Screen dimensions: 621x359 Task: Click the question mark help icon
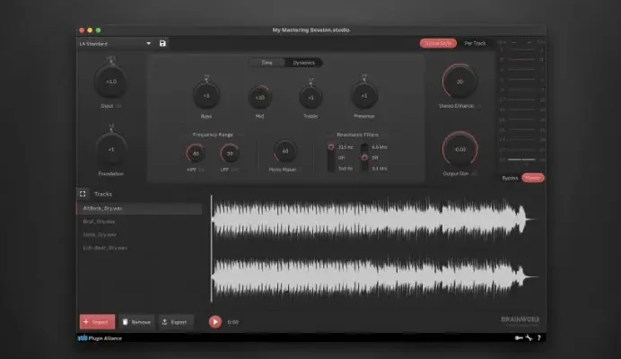coord(538,338)
